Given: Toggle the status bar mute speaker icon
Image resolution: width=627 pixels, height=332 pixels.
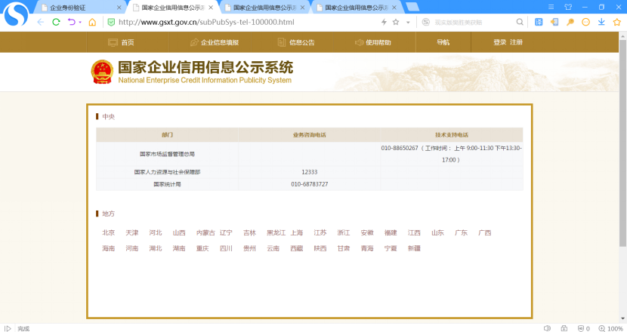Looking at the screenshot, I should (x=548, y=328).
